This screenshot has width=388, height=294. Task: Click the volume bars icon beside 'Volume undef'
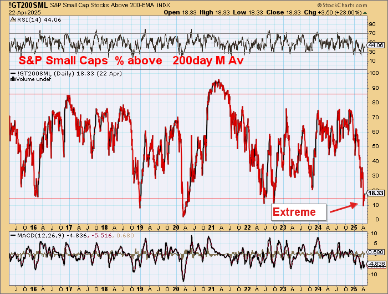13,79
